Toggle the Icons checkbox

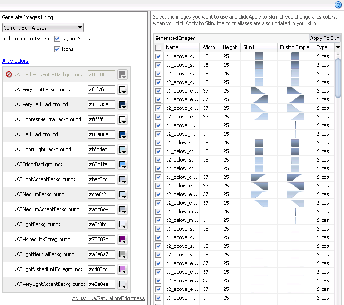click(57, 49)
